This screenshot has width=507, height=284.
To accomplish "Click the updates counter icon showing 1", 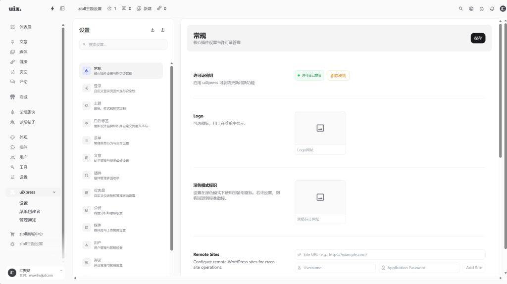I will point(111,9).
